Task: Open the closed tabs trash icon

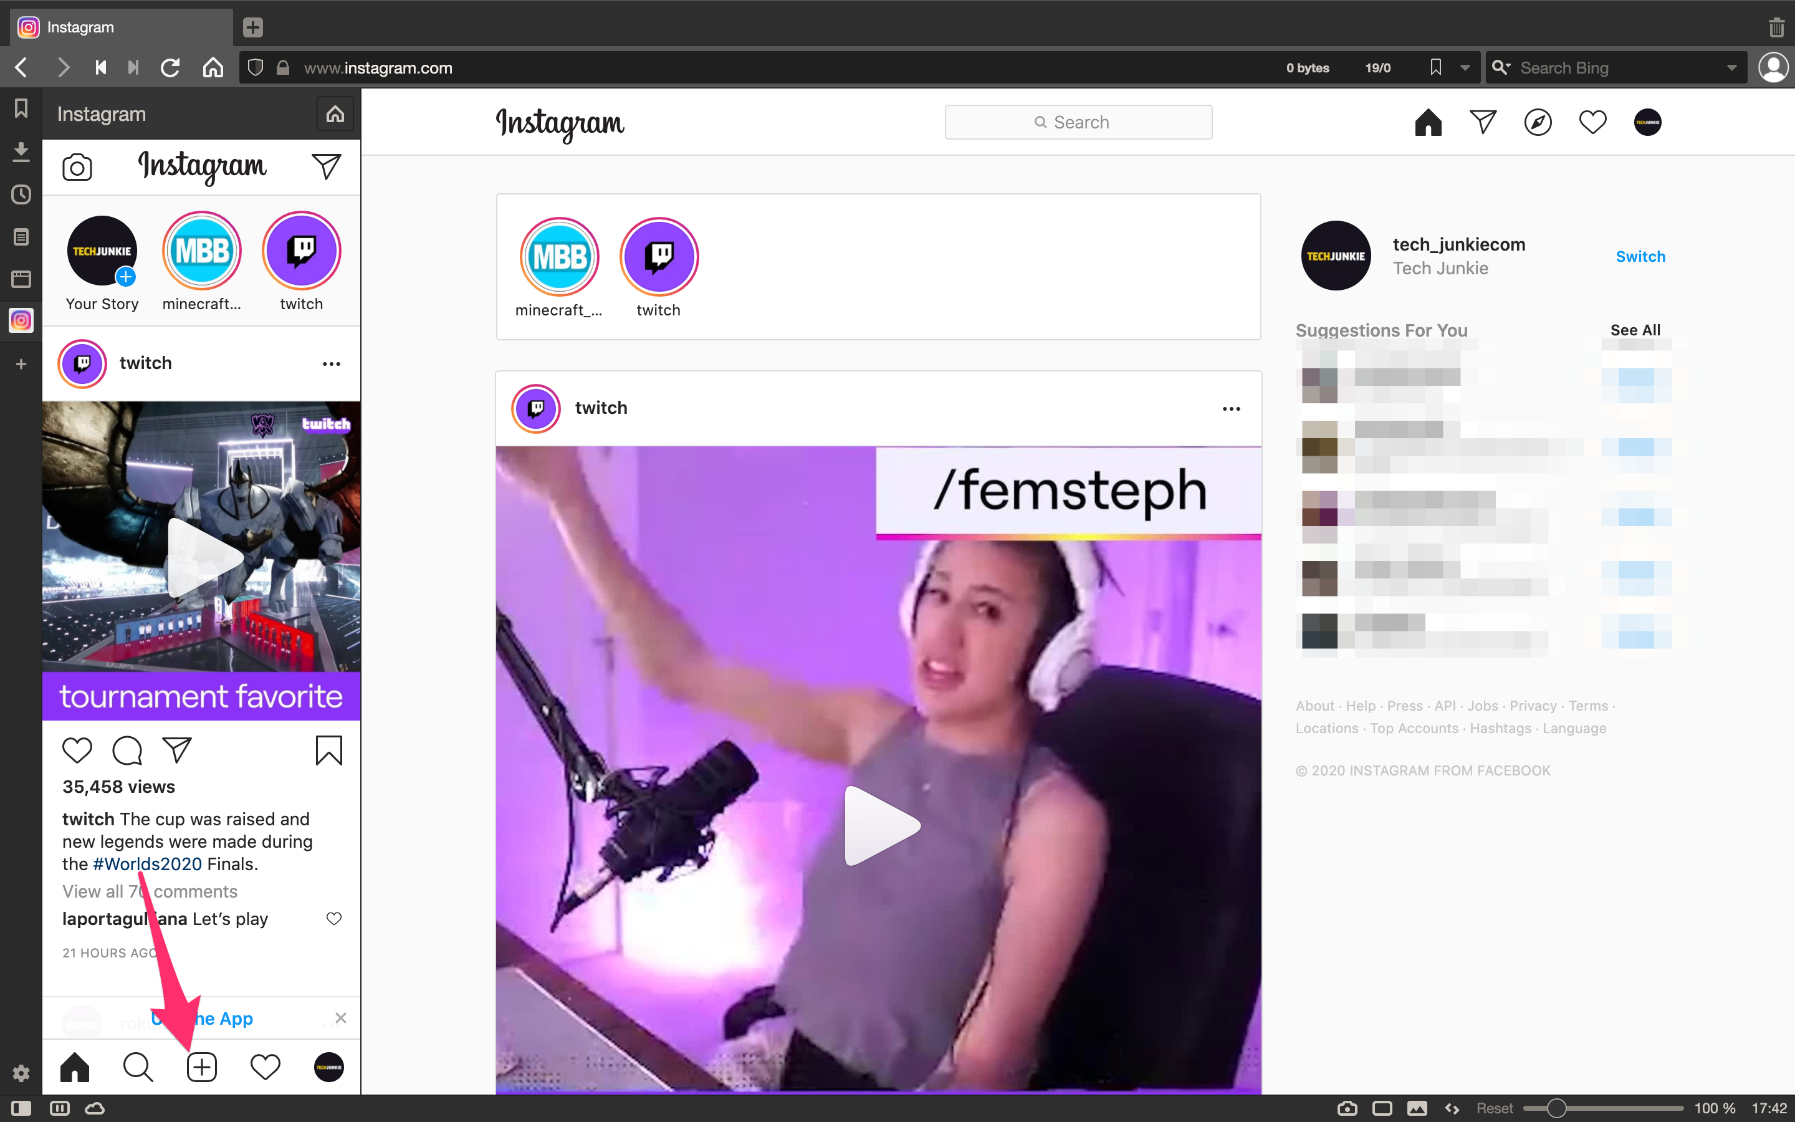Action: coord(1776,27)
